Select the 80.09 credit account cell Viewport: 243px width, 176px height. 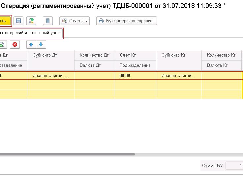pyautogui.click(x=135, y=75)
